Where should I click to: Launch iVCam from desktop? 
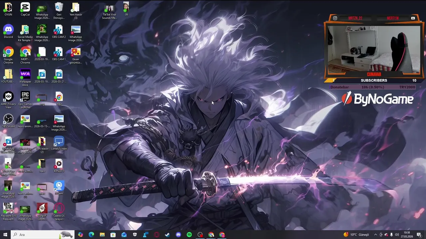pos(59,188)
